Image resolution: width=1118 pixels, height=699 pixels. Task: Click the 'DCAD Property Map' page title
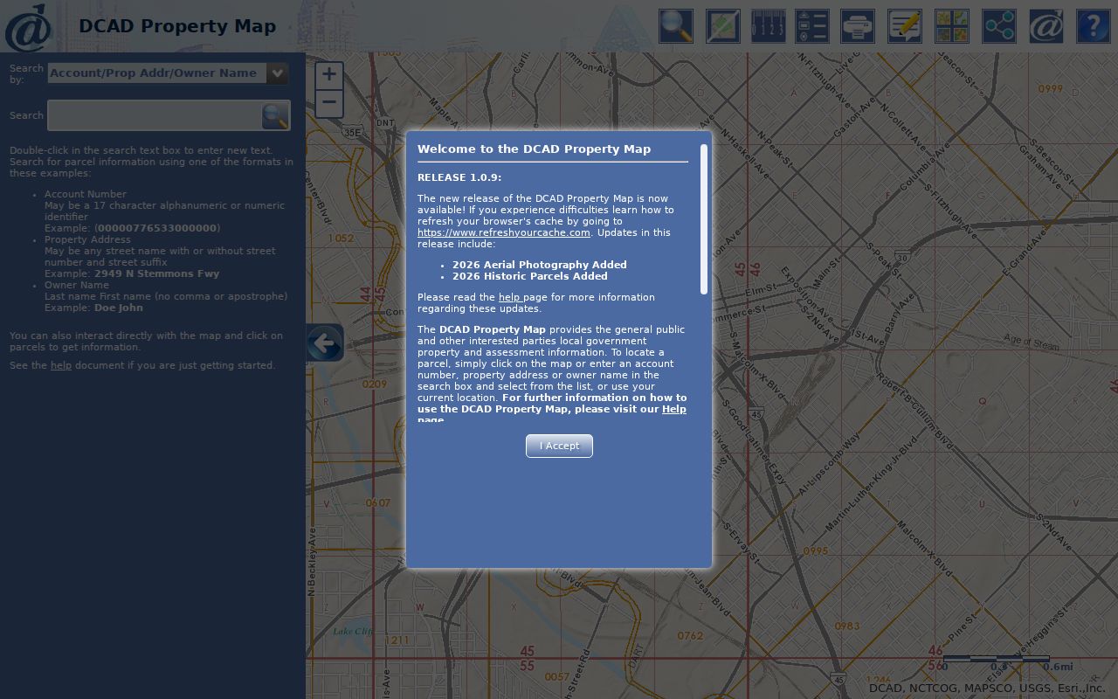[x=177, y=26]
